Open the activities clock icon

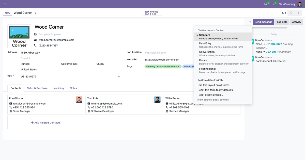(273, 4)
